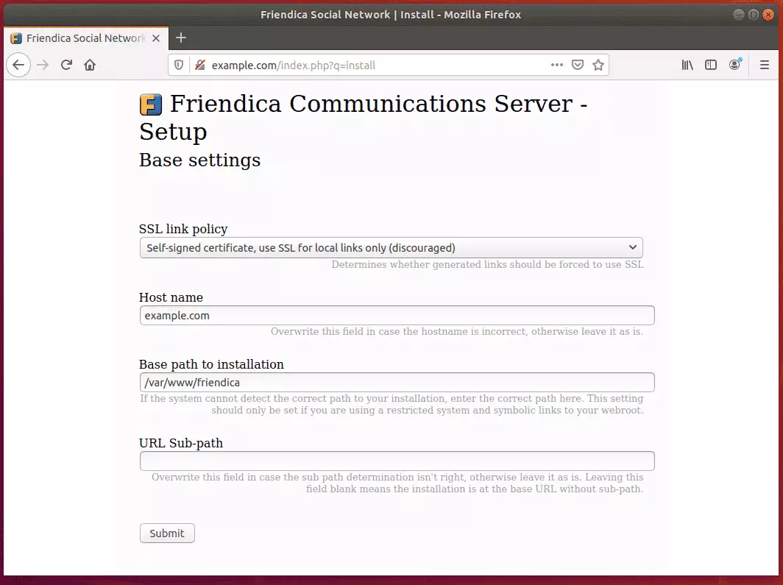Submit the base settings form
Screen dimensions: 783x585
[x=167, y=533]
